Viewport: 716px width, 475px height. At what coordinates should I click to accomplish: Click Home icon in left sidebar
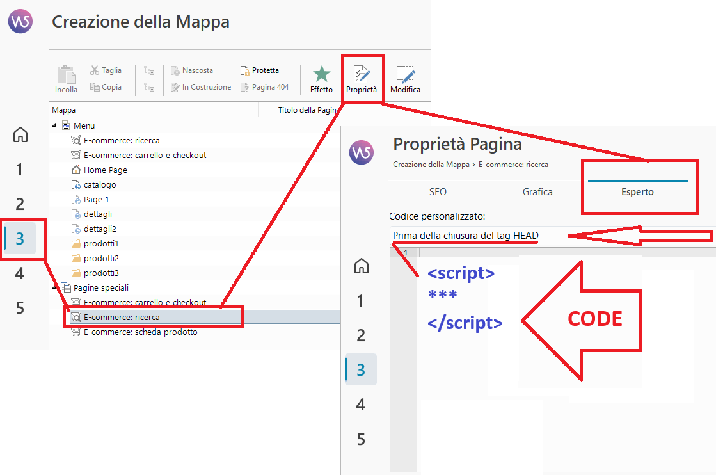[x=20, y=135]
